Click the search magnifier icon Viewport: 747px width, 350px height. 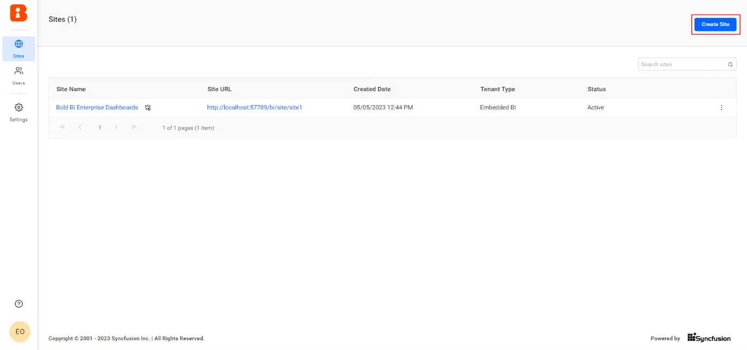(x=730, y=64)
